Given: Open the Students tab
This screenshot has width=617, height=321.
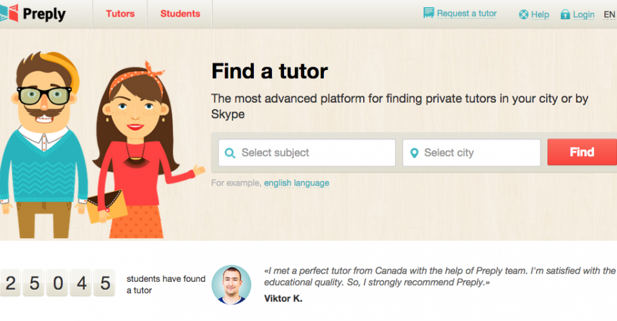Looking at the screenshot, I should click(180, 13).
